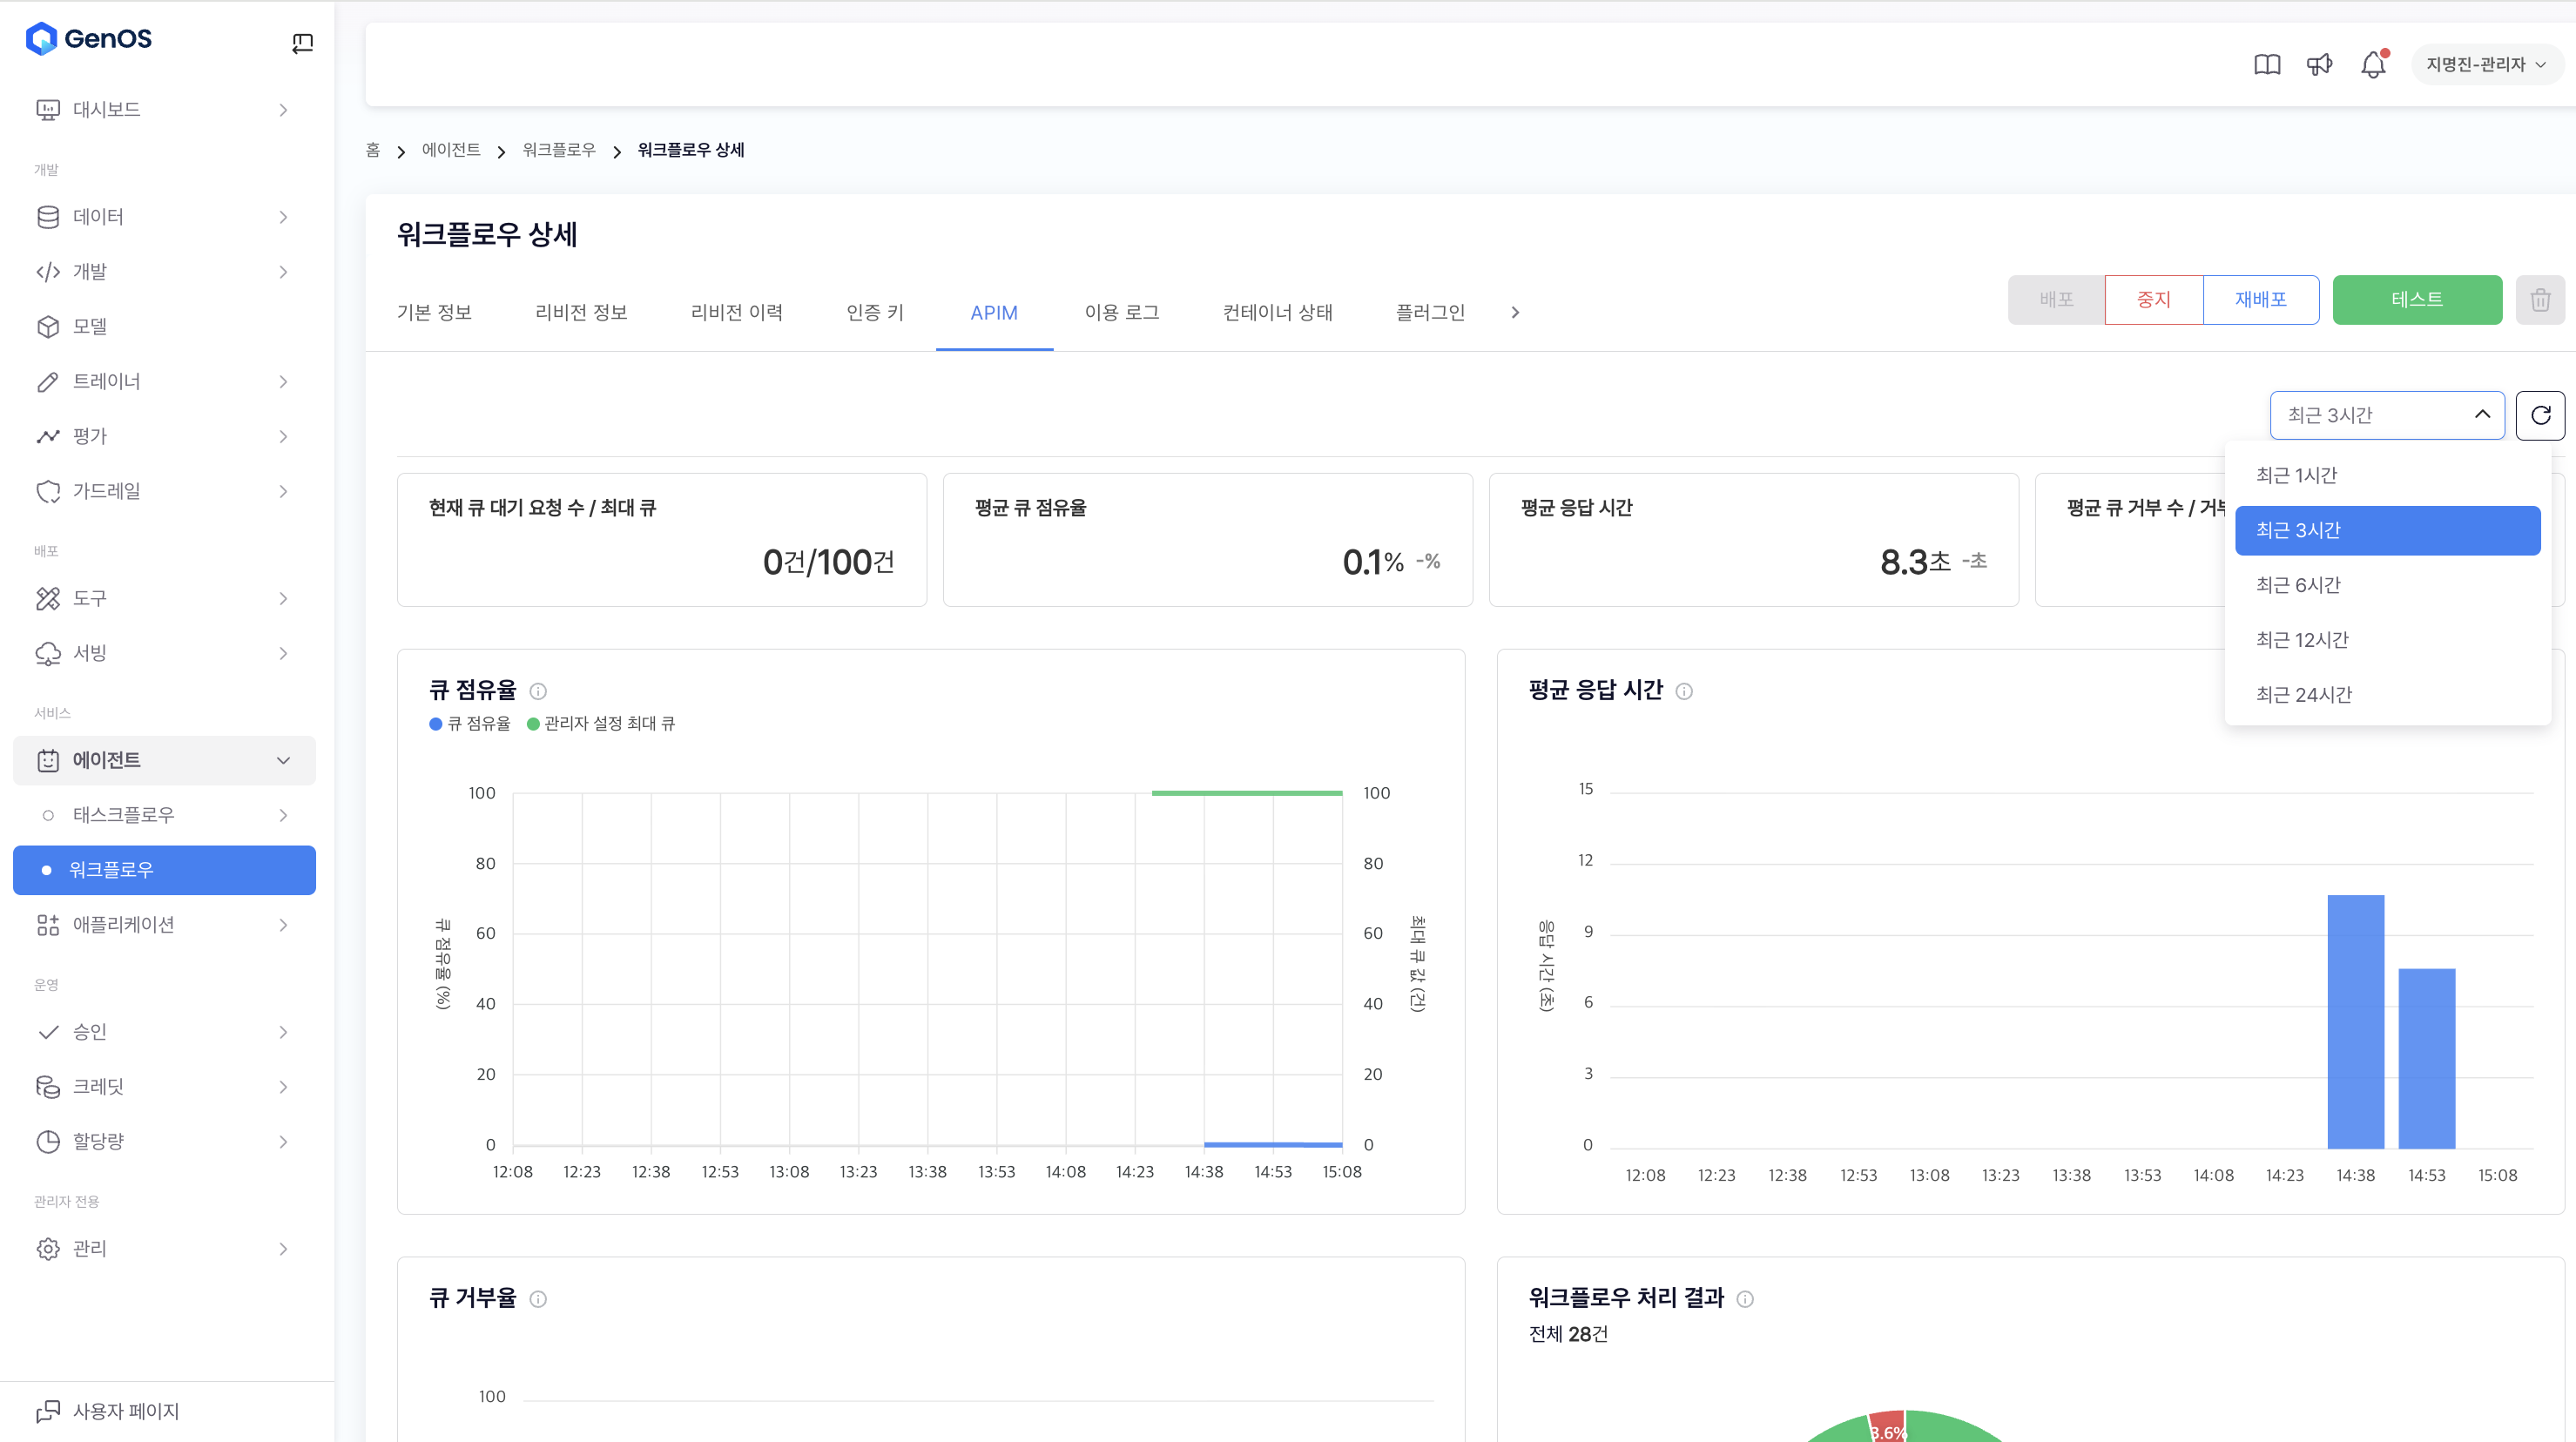Toggle 관리자 설정 최대 큐 legend series
The height and width of the screenshot is (1442, 2576).
tap(601, 724)
